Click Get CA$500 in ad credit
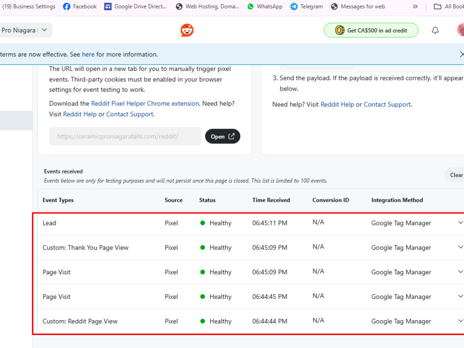 point(371,30)
